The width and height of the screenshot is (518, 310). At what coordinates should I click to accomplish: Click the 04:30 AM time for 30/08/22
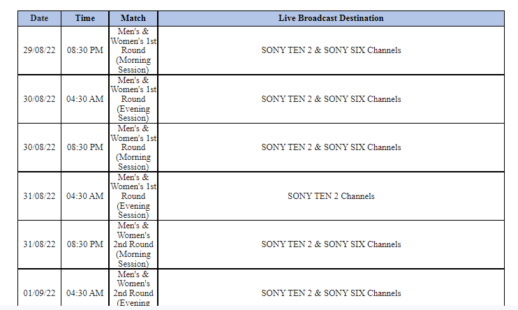(x=85, y=99)
